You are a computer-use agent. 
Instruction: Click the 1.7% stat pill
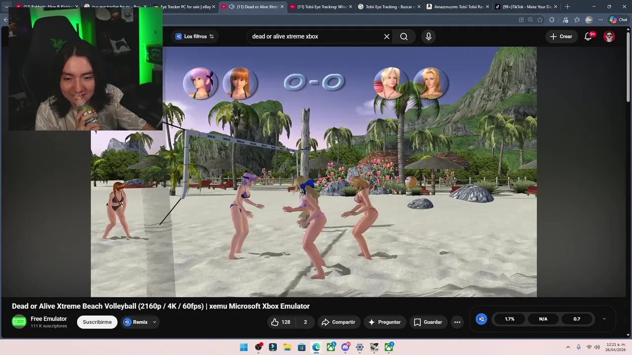coord(510,319)
